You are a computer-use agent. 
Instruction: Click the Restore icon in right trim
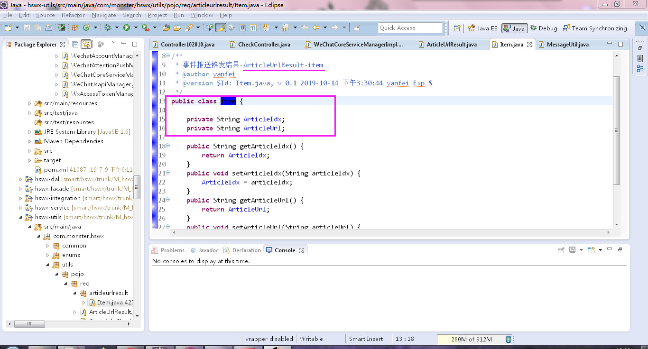[x=639, y=48]
